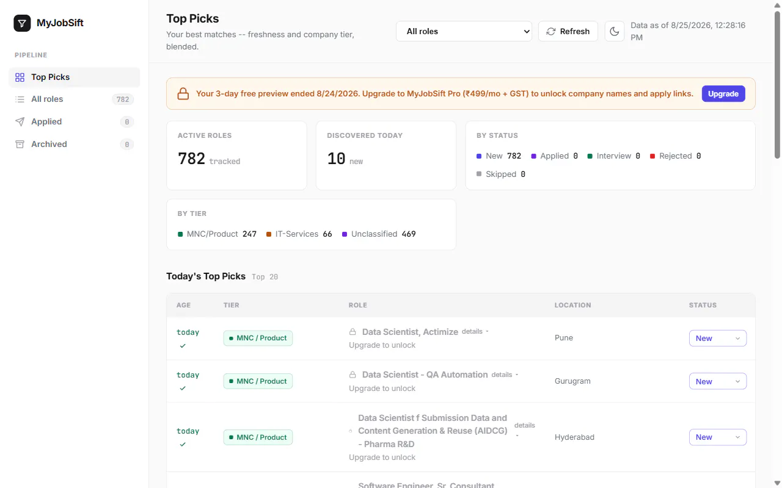Click the MyJobSift funnel logo icon
The image size is (782, 488).
pyautogui.click(x=22, y=23)
